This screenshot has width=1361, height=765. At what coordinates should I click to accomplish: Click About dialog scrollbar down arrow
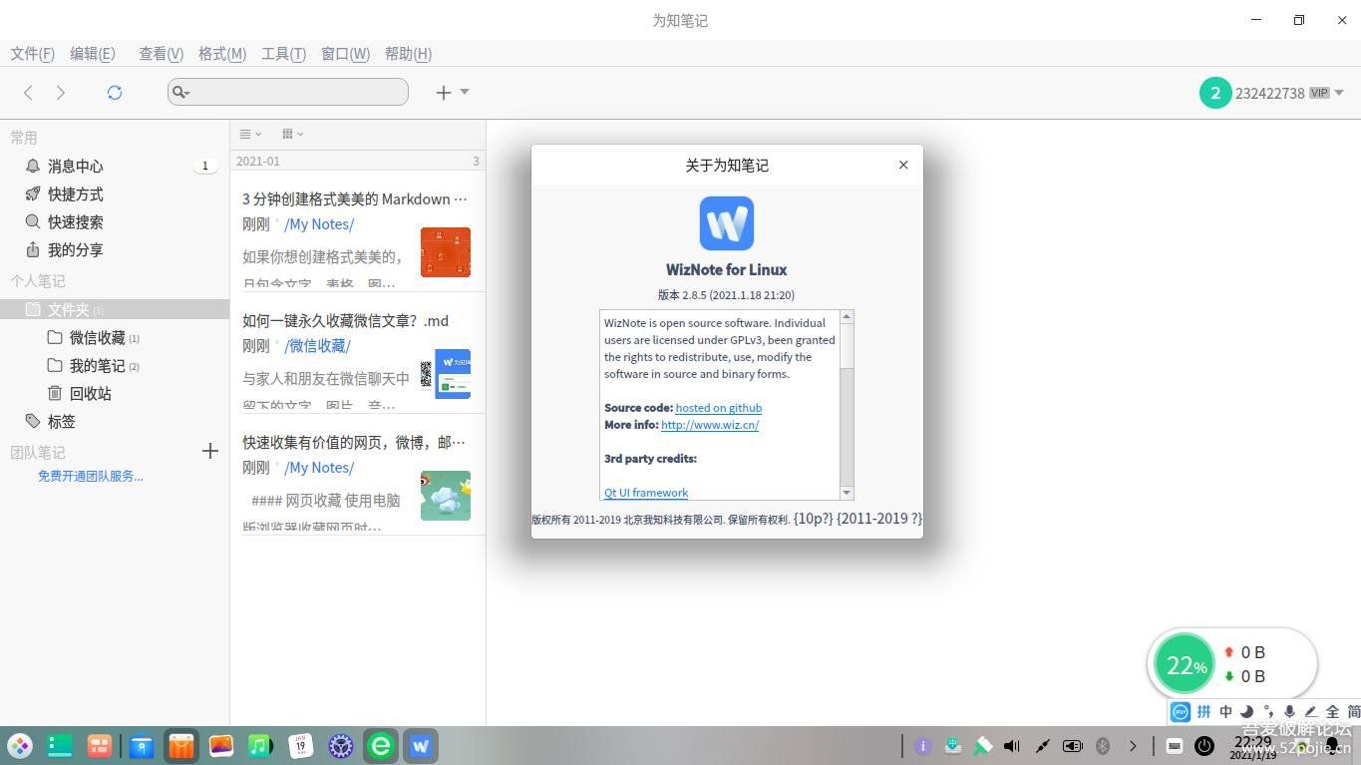[x=847, y=493]
